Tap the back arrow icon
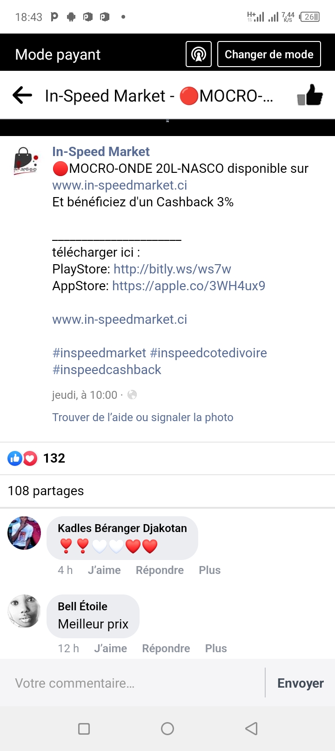 point(22,96)
